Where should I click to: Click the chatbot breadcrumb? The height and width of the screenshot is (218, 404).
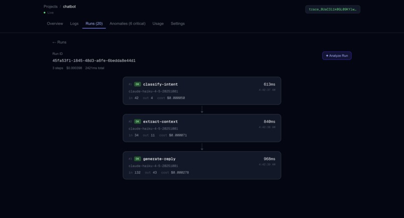(x=69, y=6)
